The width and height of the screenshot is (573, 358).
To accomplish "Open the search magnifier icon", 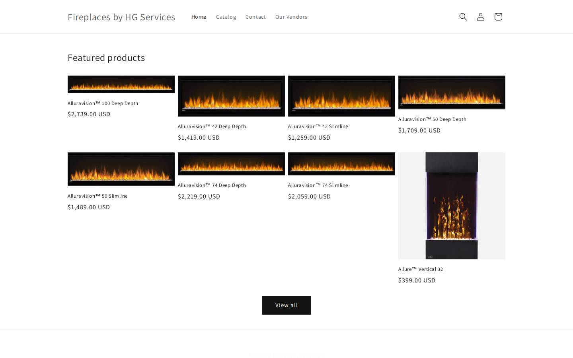I will [463, 17].
